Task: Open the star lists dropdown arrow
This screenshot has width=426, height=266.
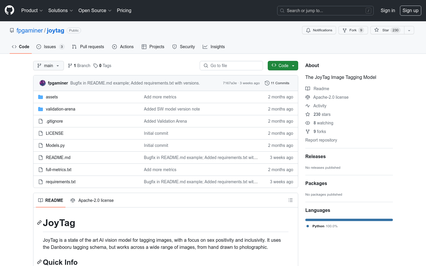Action: pyautogui.click(x=409, y=30)
